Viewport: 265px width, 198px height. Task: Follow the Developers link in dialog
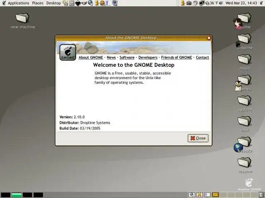tap(148, 57)
